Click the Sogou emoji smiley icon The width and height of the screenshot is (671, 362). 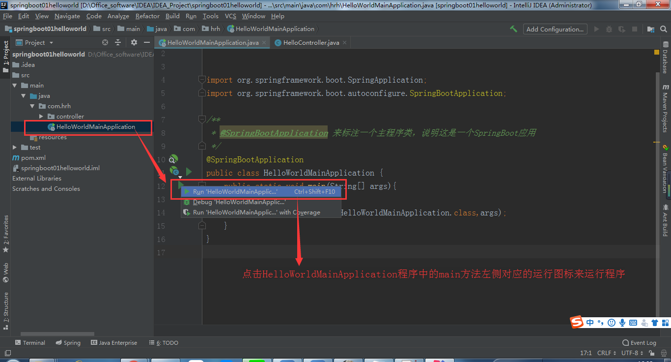(x=612, y=323)
